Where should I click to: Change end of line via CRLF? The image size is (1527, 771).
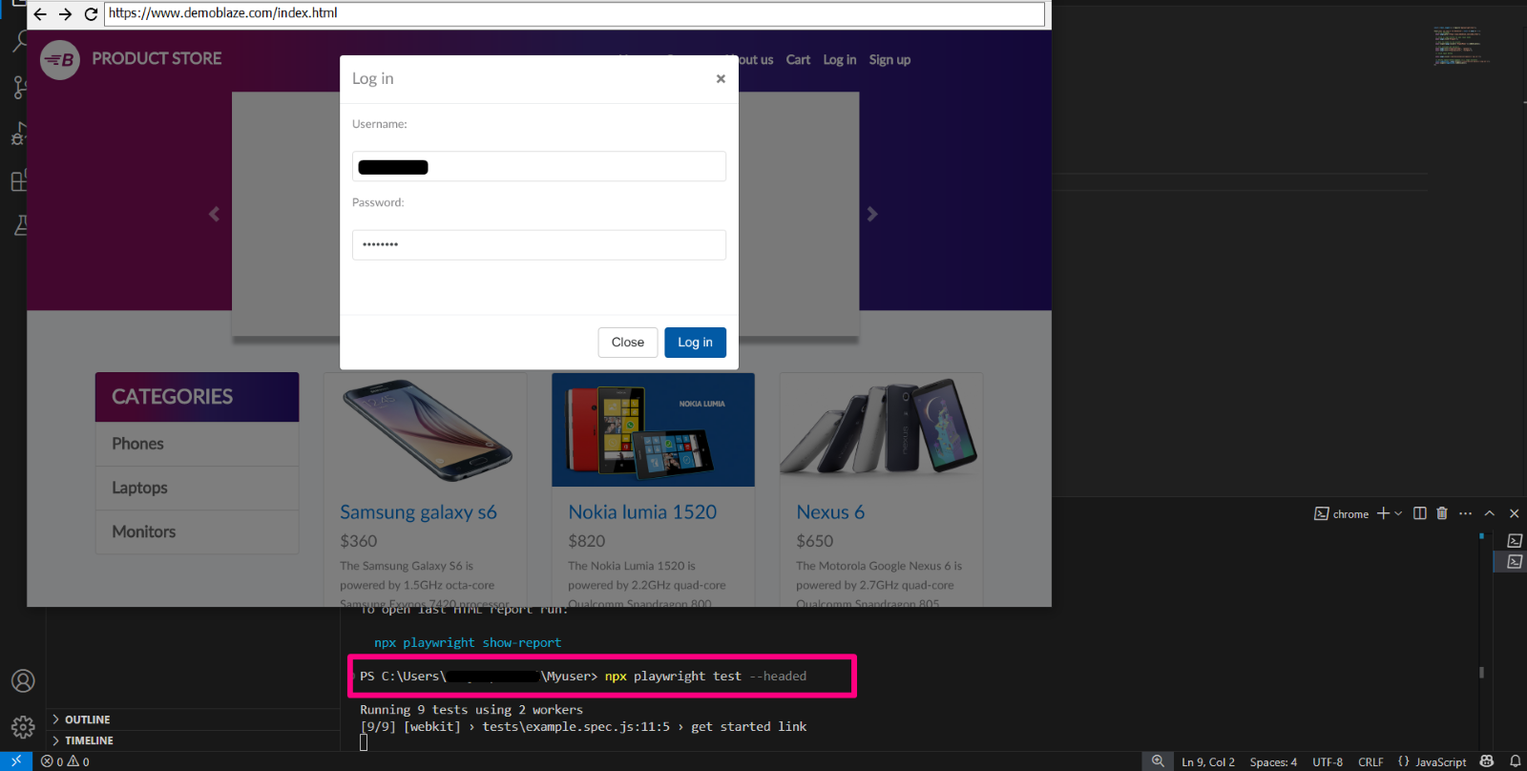pos(1370,761)
